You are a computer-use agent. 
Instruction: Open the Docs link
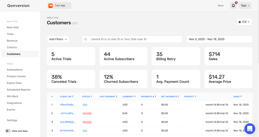tap(220, 6)
